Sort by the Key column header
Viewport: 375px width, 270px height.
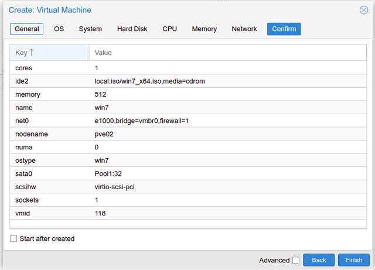pos(49,53)
